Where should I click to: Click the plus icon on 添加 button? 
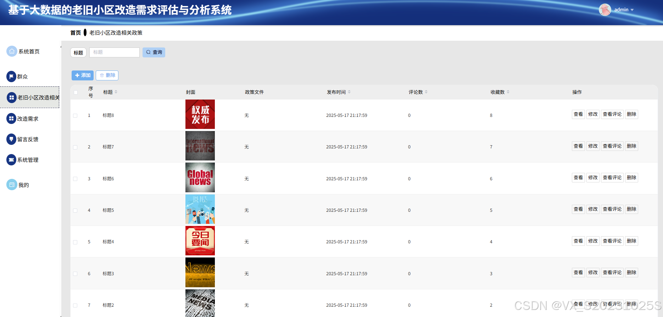pyautogui.click(x=77, y=75)
